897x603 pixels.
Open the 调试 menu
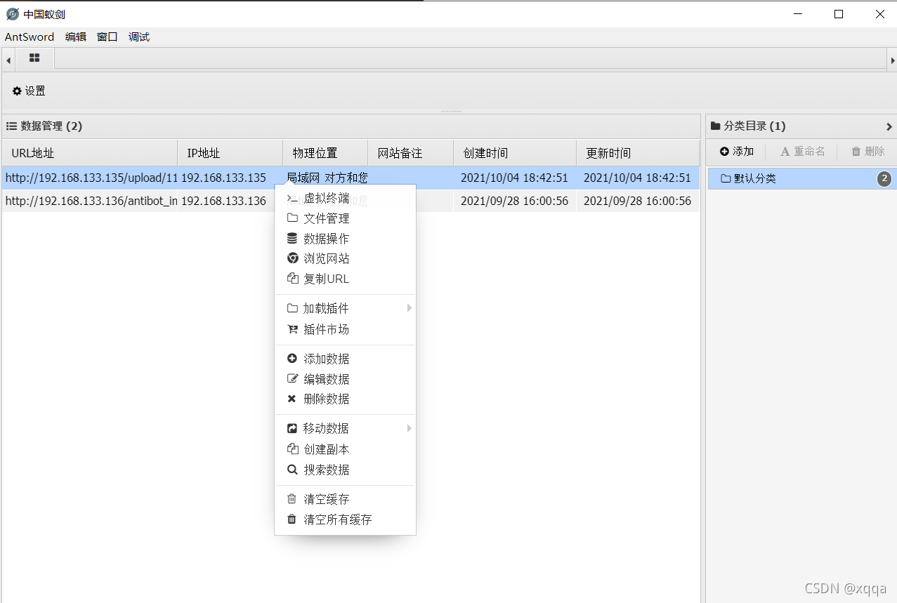coord(139,37)
